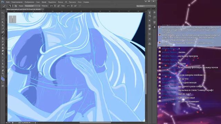Select the Path Selection tool
Screen dimensions: 221x124
tap(3, 64)
